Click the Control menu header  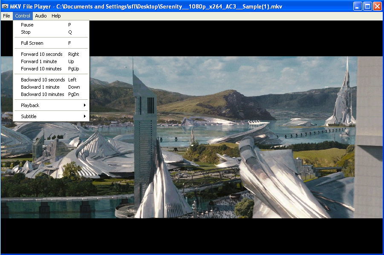tap(23, 16)
